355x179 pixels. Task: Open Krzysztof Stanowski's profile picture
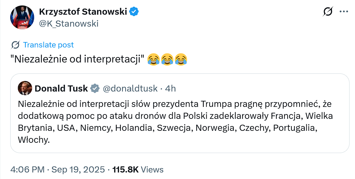[x=22, y=17]
